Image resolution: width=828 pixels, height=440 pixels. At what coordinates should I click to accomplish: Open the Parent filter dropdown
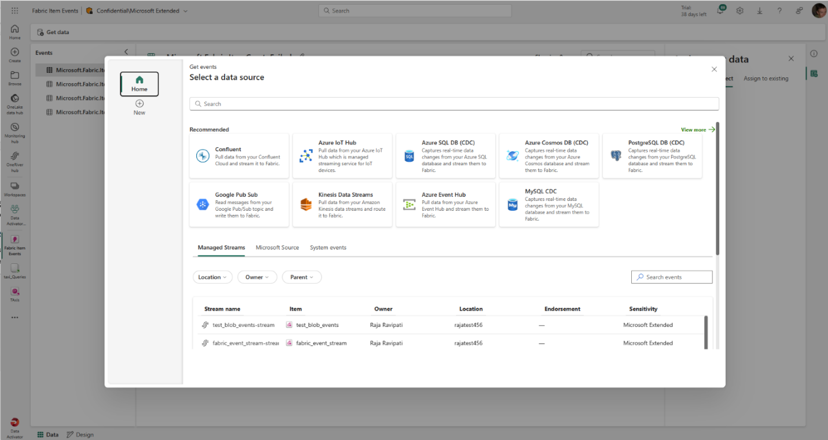[x=301, y=277]
